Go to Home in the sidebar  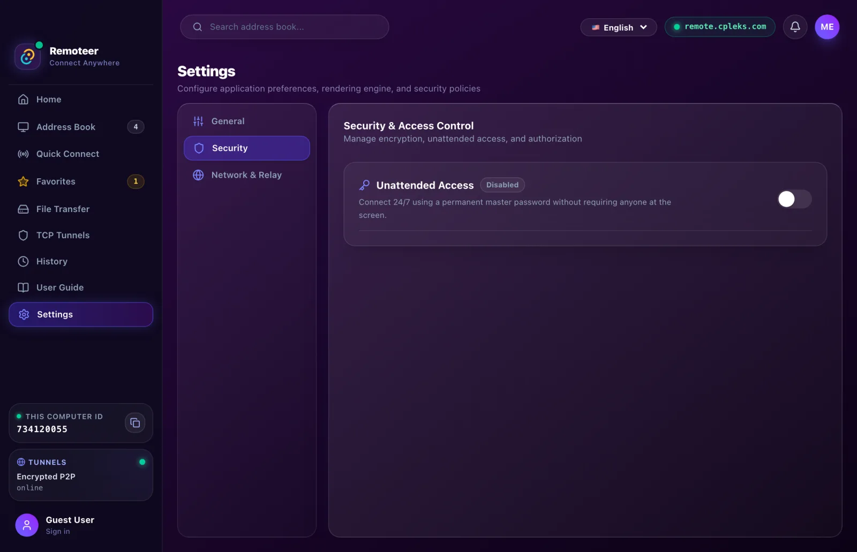pos(81,100)
